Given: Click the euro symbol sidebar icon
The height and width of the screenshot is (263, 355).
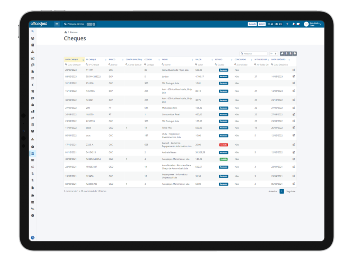Looking at the screenshot, I should 33,85.
